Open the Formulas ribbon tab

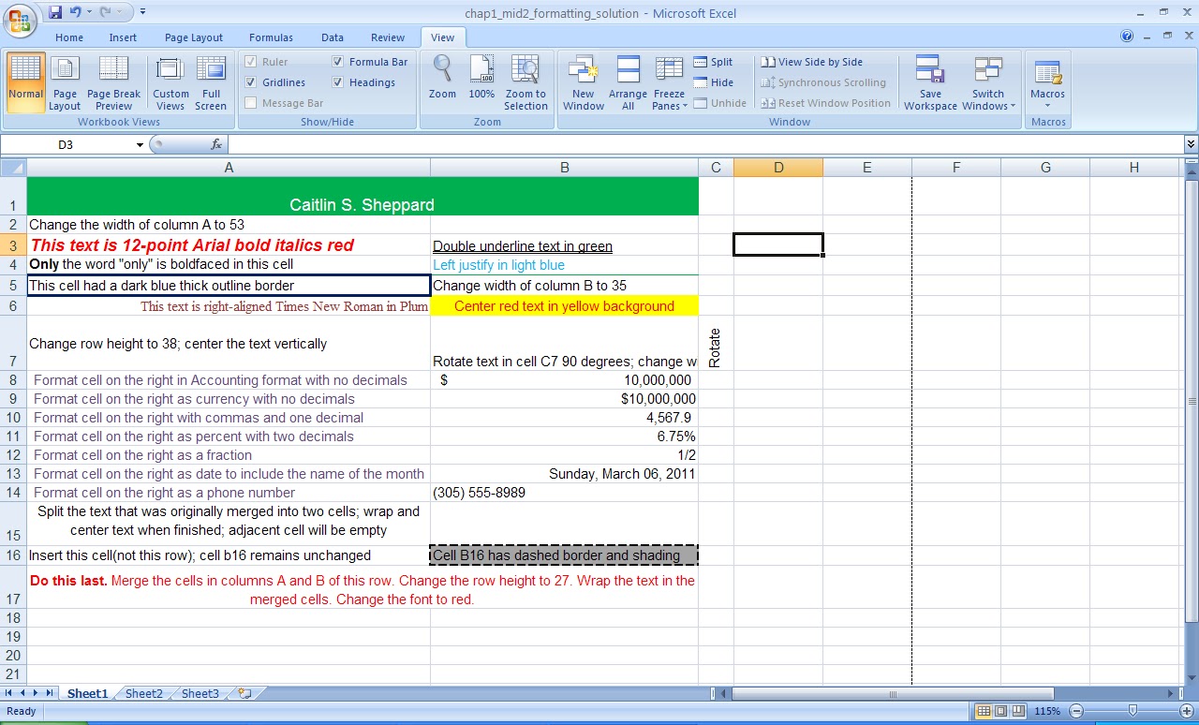(271, 37)
